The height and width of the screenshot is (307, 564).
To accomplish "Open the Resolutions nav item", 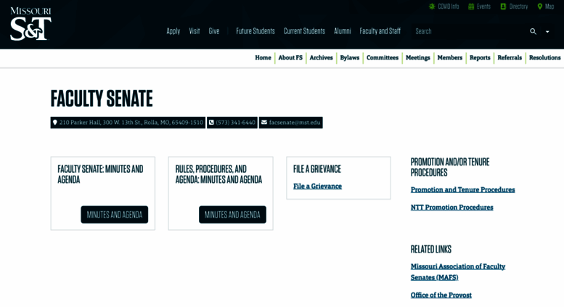I will coord(544,57).
